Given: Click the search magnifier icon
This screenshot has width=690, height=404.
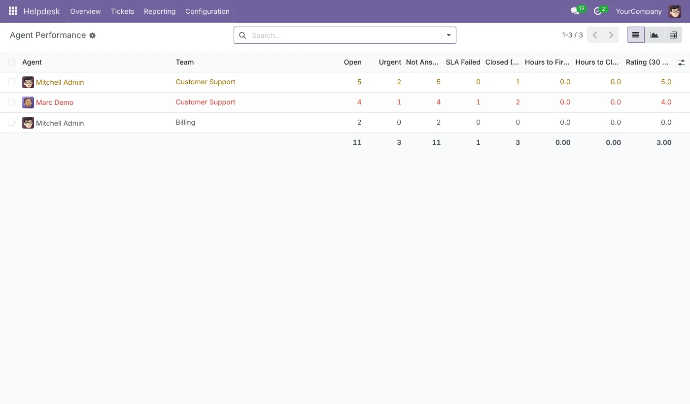Looking at the screenshot, I should pos(242,35).
